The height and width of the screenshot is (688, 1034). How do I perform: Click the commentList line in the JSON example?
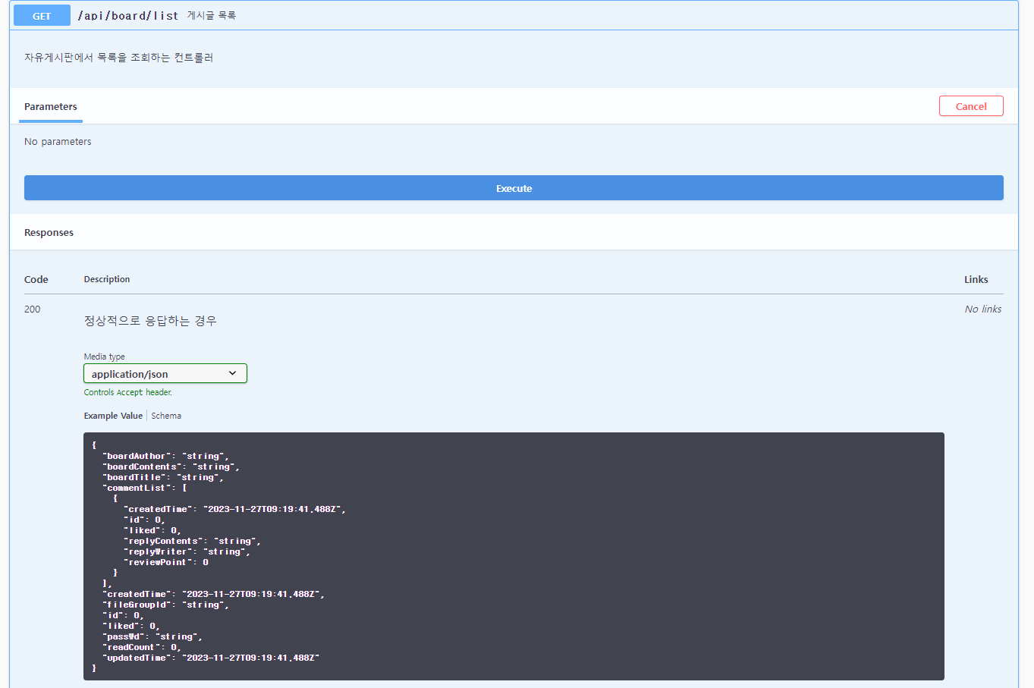click(145, 489)
